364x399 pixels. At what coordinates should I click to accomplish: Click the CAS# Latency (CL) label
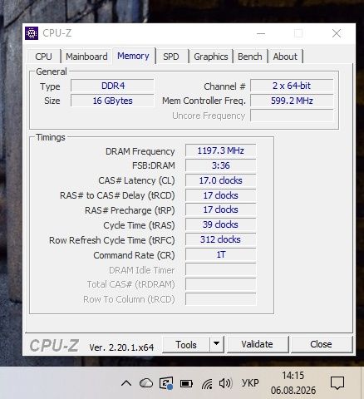[136, 180]
